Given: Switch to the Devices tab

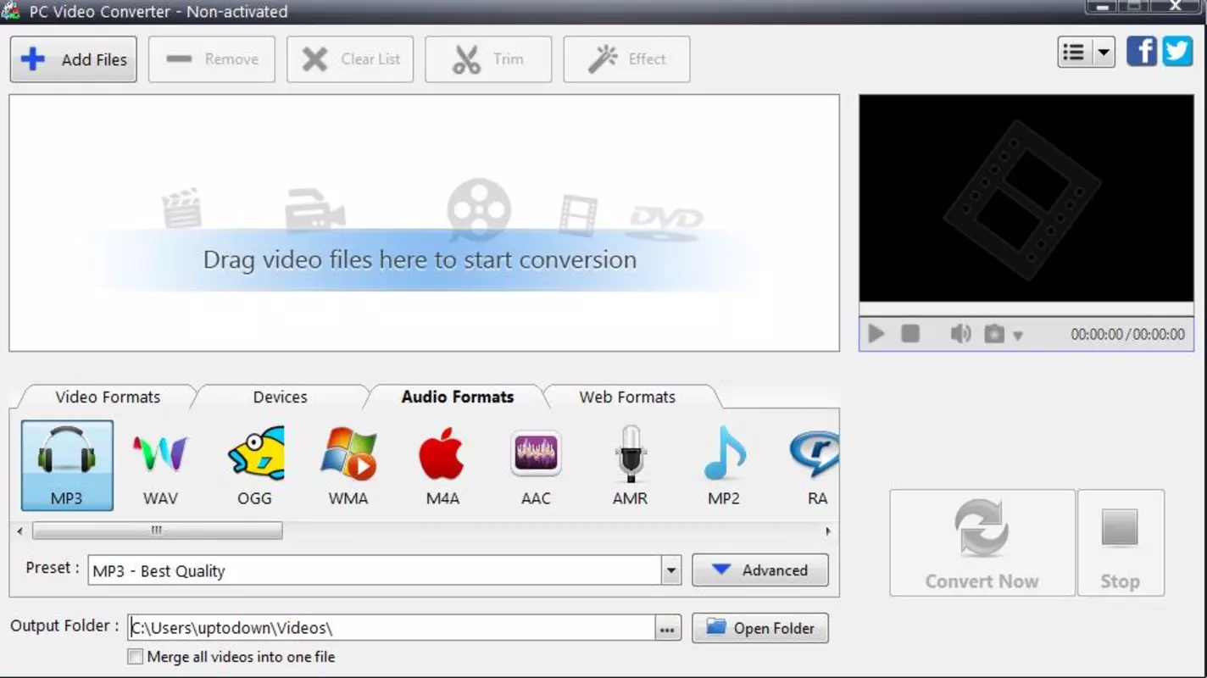Looking at the screenshot, I should (x=280, y=397).
